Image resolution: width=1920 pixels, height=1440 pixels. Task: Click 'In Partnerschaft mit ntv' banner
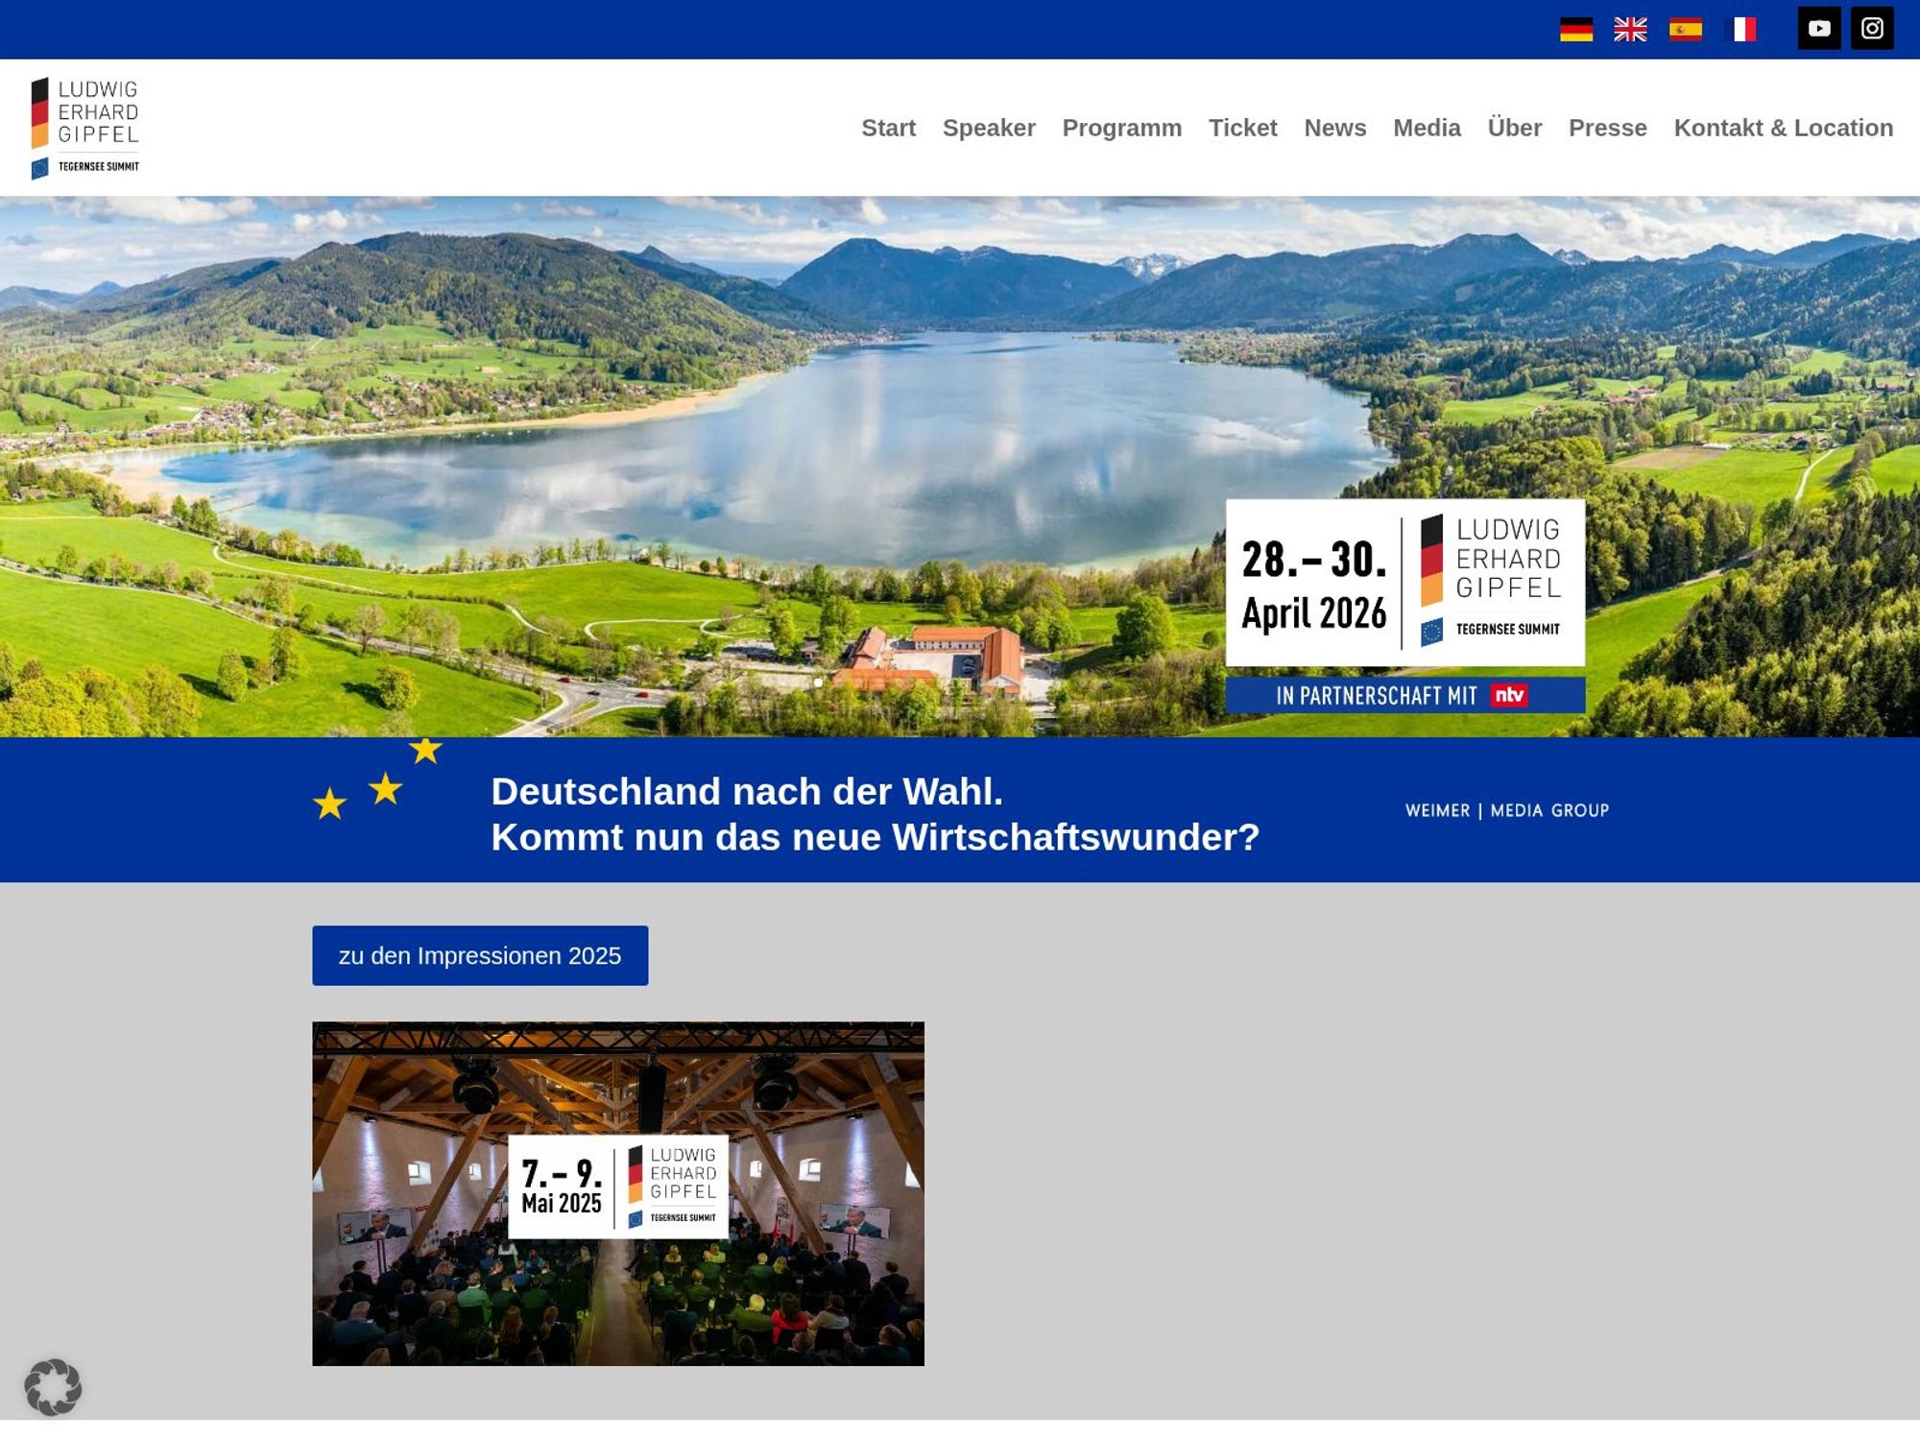click(1404, 695)
